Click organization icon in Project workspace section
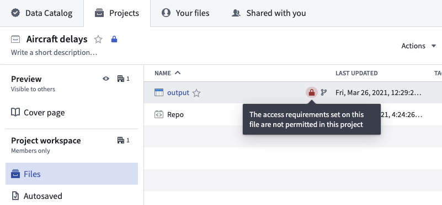442x205 pixels. point(121,140)
